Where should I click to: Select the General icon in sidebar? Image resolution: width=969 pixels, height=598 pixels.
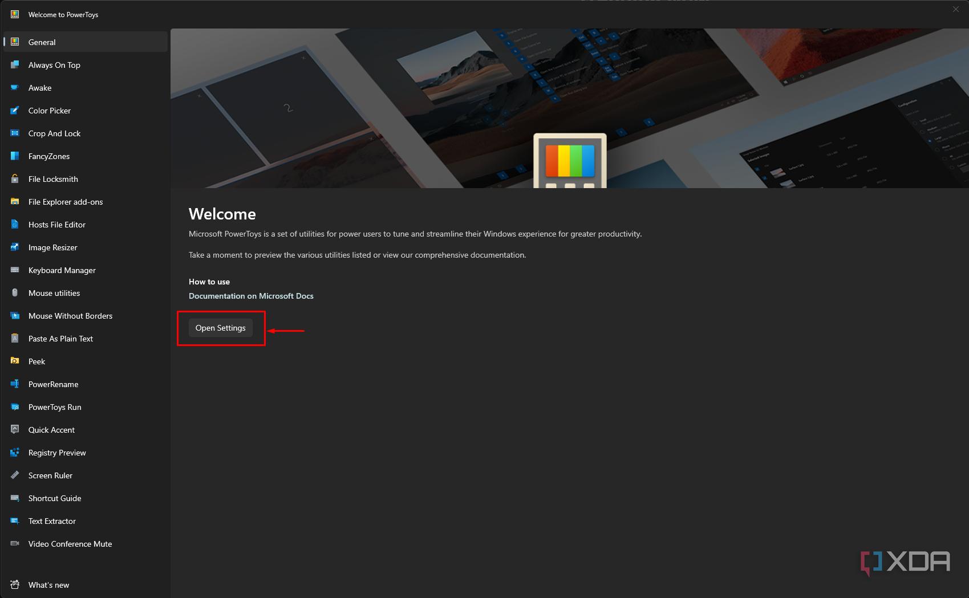click(15, 42)
